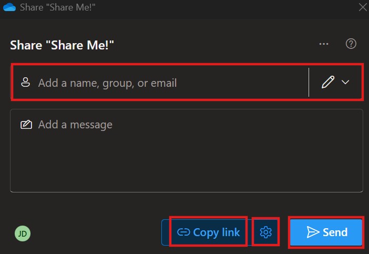369x254 pixels.
Task: Click empty footer area right of JD avatar
Action: pyautogui.click(x=95, y=233)
